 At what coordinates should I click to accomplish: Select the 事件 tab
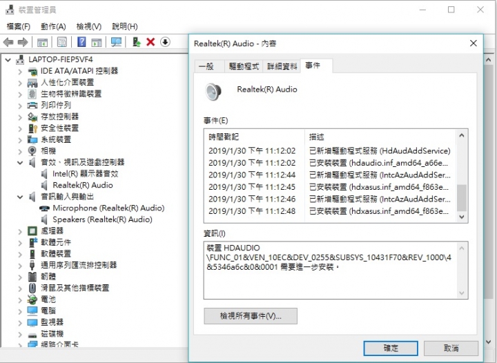click(316, 66)
